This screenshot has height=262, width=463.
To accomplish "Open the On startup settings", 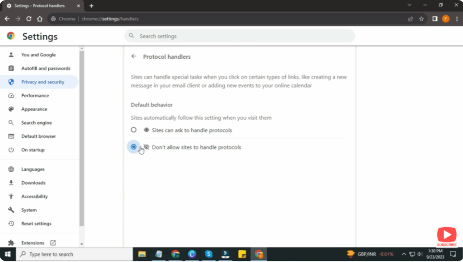I will coord(32,150).
